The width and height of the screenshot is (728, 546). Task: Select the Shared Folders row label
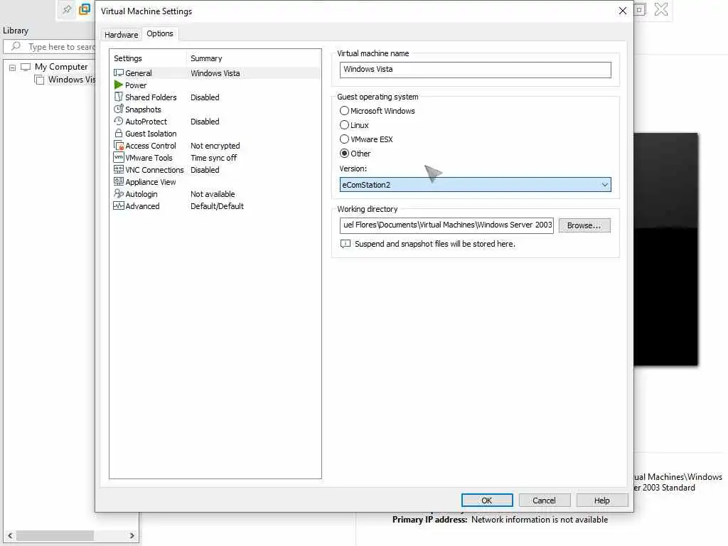(x=151, y=97)
